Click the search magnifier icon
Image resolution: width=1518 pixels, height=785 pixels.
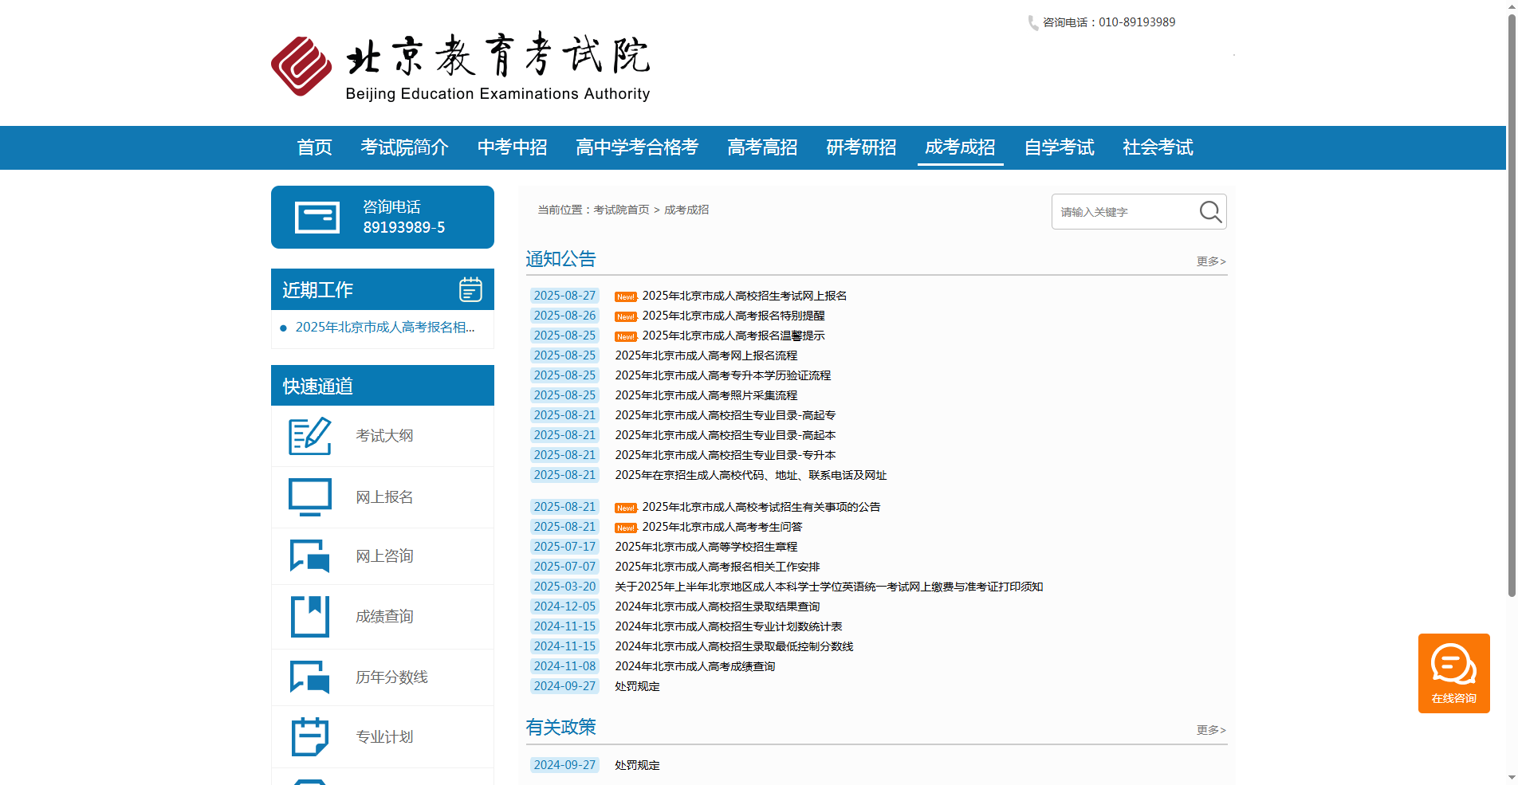(1209, 211)
